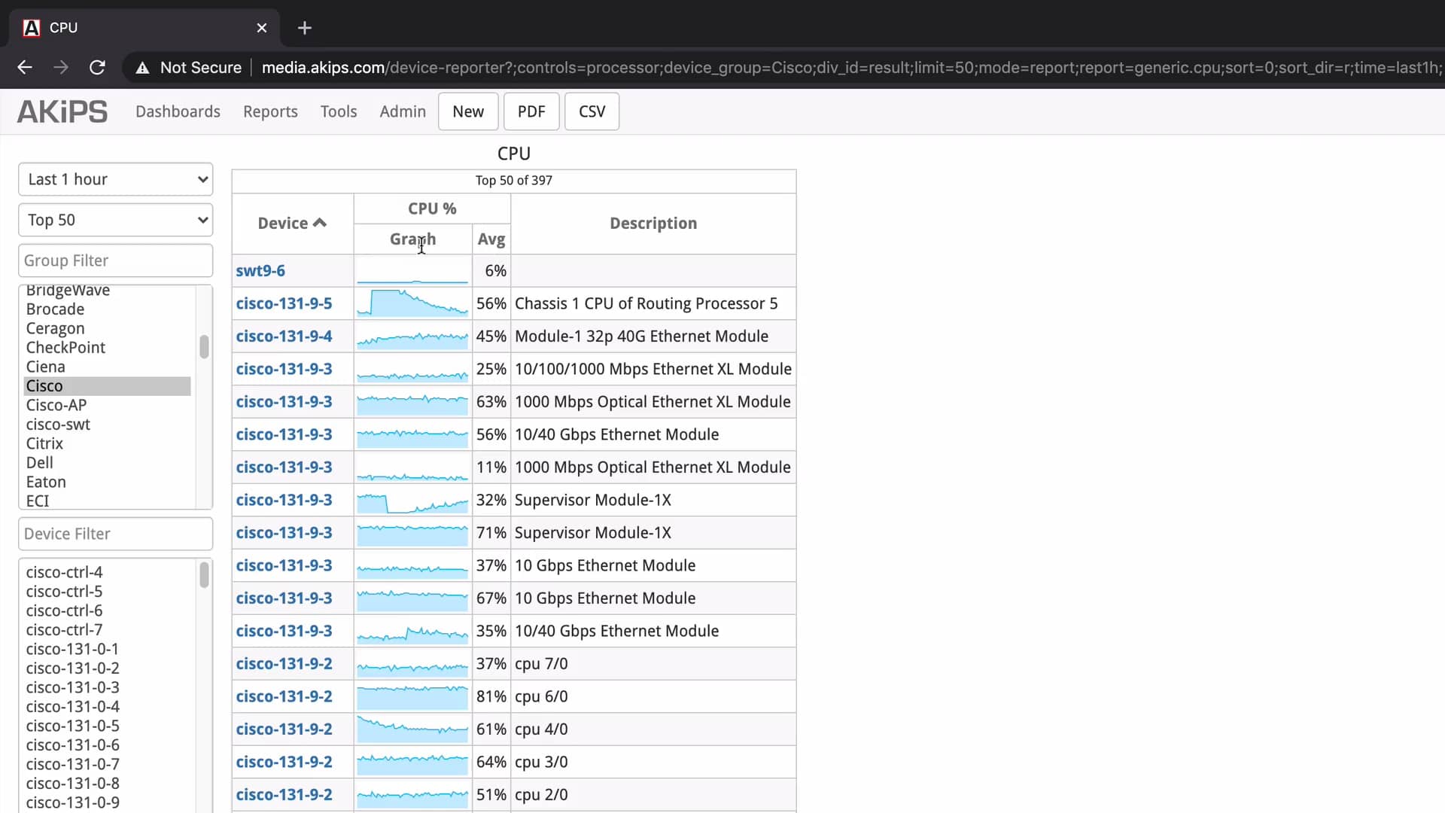This screenshot has width=1445, height=813.
Task: Open the Admin menu
Action: click(403, 111)
